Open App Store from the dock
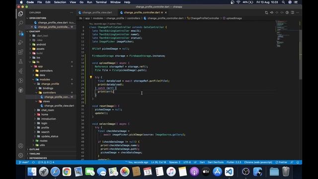 (218, 172)
